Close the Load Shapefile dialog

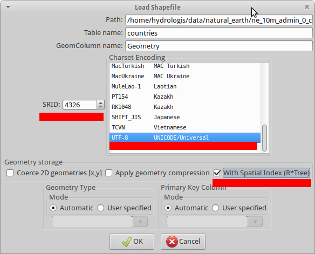(307, 7)
